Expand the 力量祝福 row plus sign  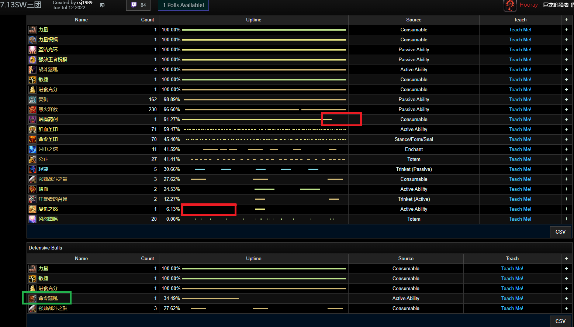(x=566, y=39)
